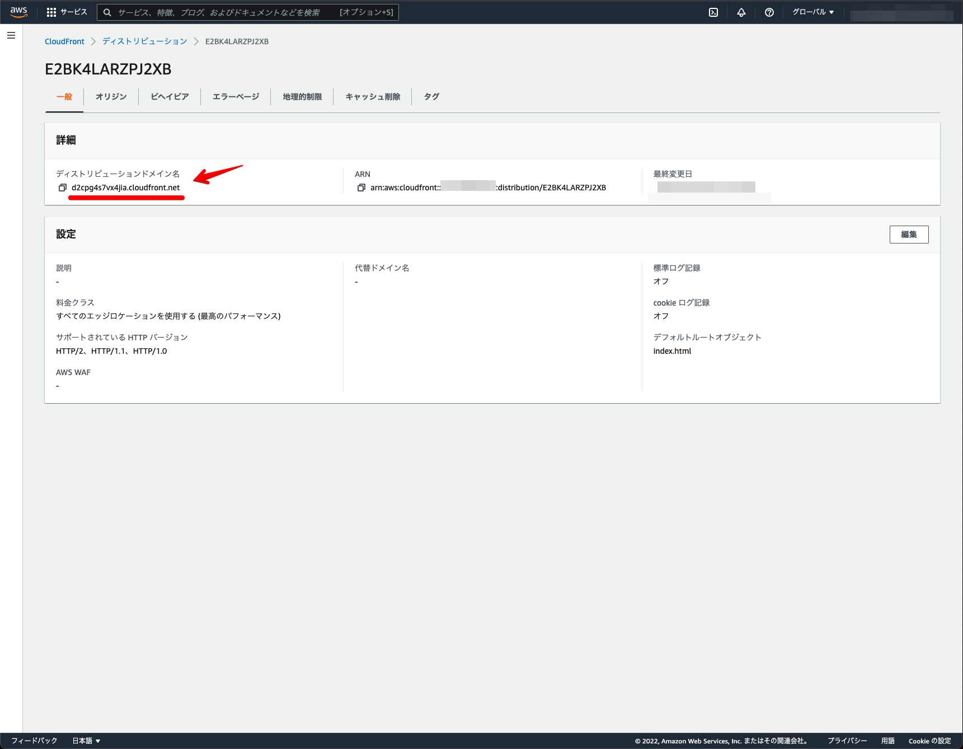This screenshot has height=749, width=963.
Task: Open the プライバシー footer link
Action: [847, 741]
